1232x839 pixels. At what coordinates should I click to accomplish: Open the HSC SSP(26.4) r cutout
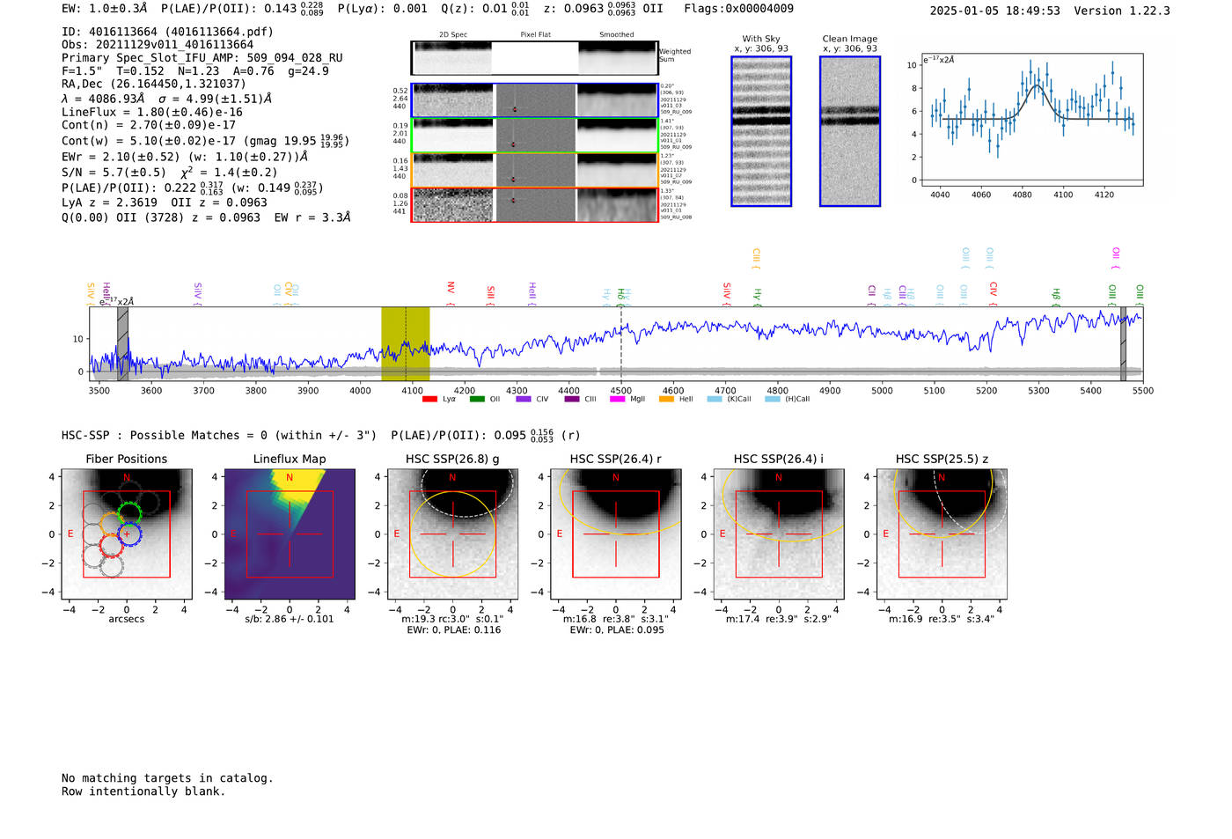(x=615, y=534)
